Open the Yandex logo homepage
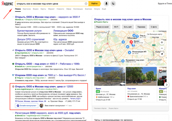172x121 pixels. tap(7, 4)
